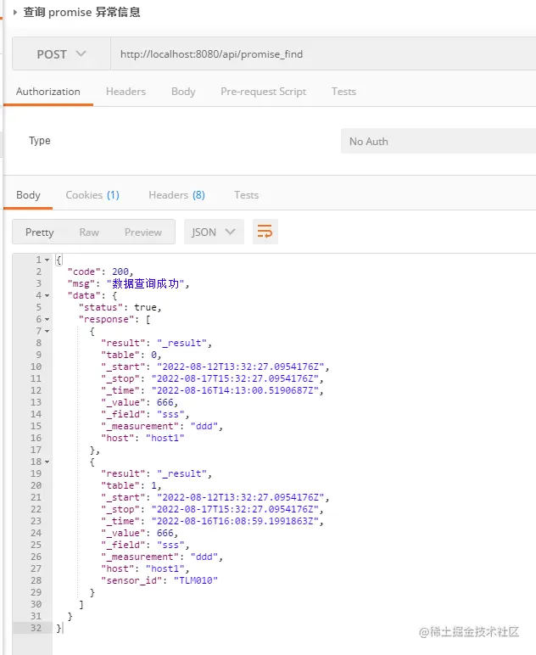Collapse the JSON root at line 1
Image resolution: width=536 pixels, height=655 pixels.
[47, 260]
